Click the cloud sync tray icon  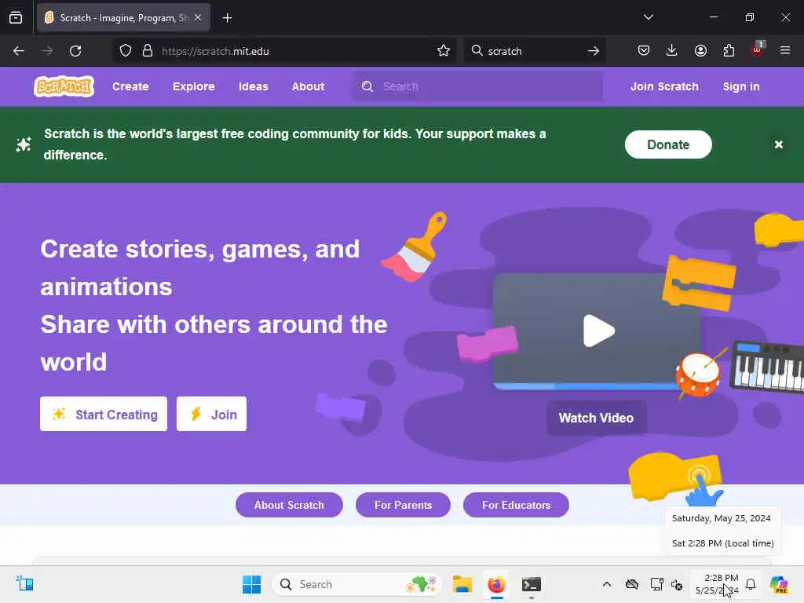point(632,584)
